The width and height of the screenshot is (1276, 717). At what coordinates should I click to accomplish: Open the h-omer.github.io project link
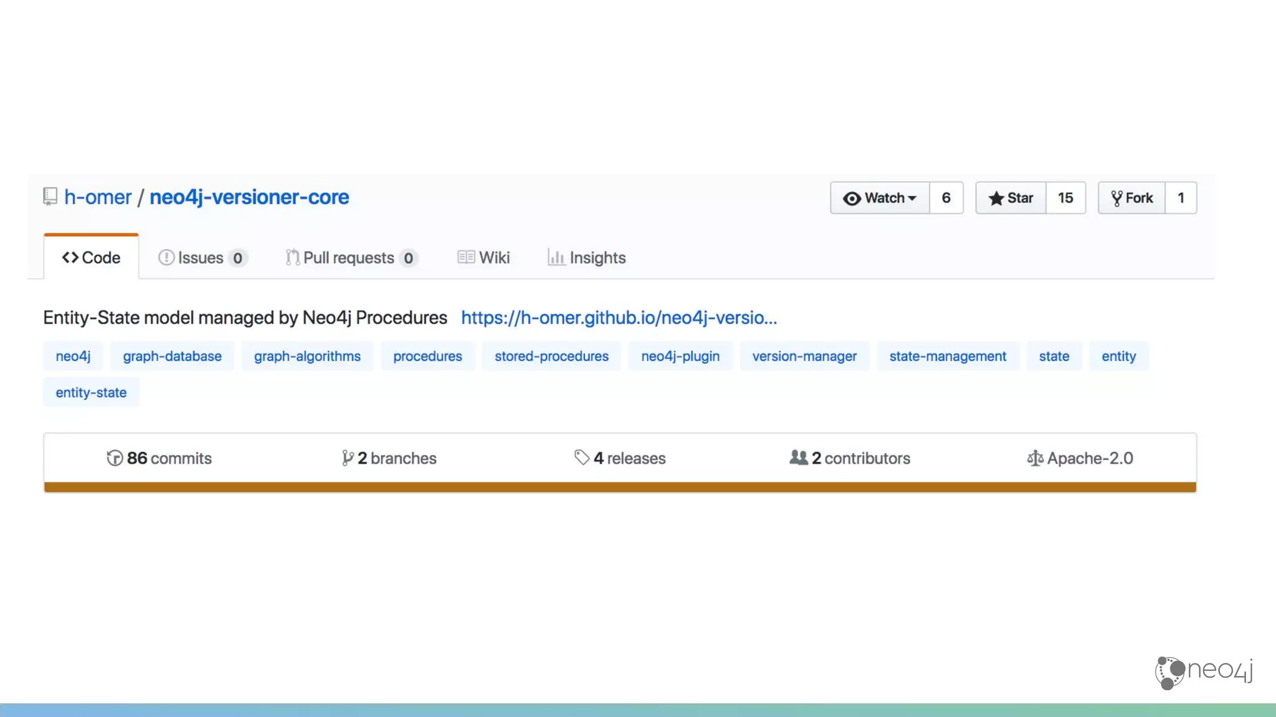point(619,318)
